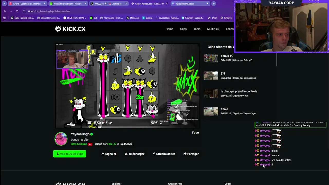Open the '???' clip title
Viewport: 329px width, 185px height.
click(223, 74)
